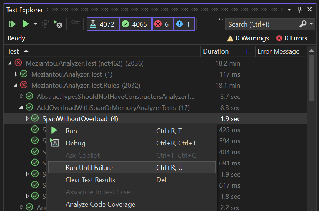Click the green Run play icon in toolbar

26,24
